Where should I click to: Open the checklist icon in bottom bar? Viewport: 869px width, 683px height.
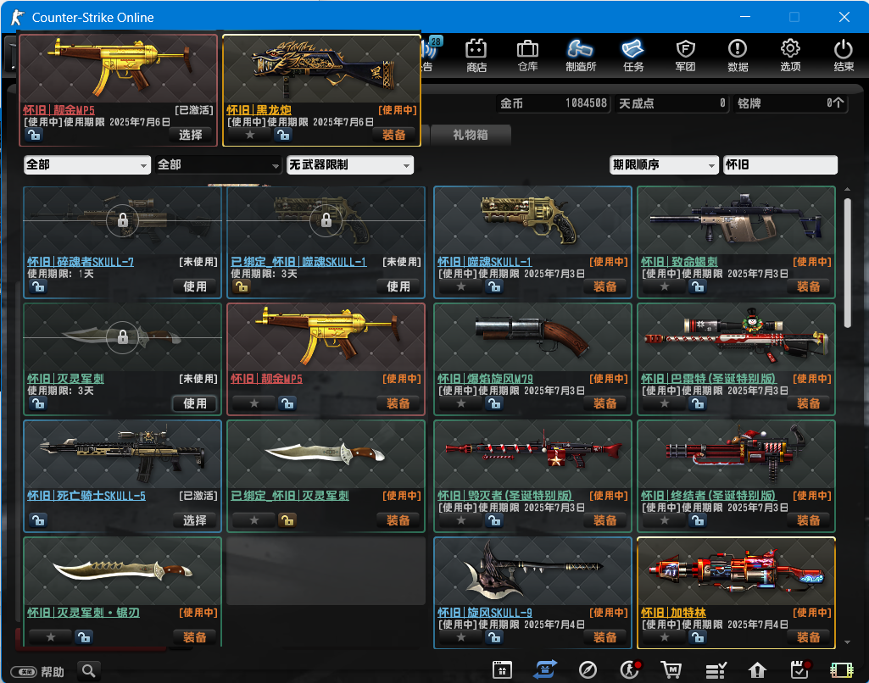tap(716, 670)
